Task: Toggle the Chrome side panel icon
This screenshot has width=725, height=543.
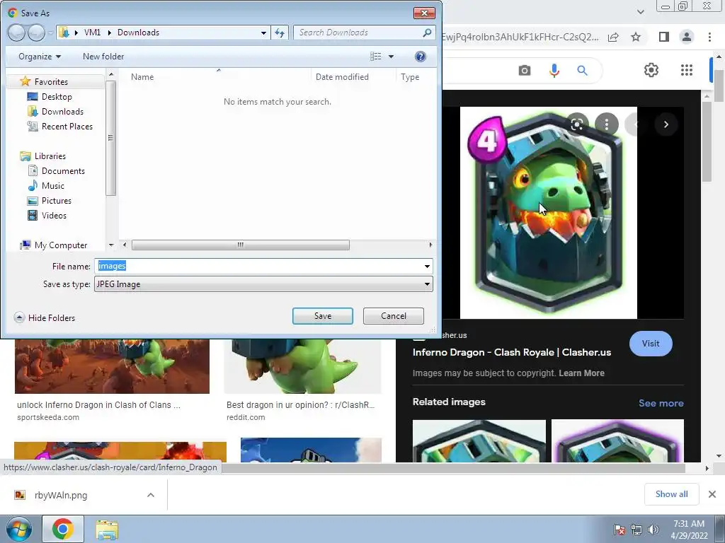Action: pos(664,37)
